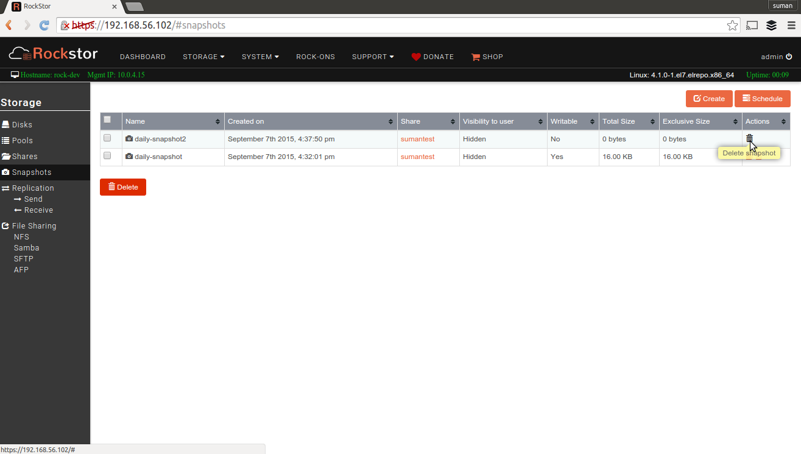Close the RockStor browser tab

click(x=114, y=6)
